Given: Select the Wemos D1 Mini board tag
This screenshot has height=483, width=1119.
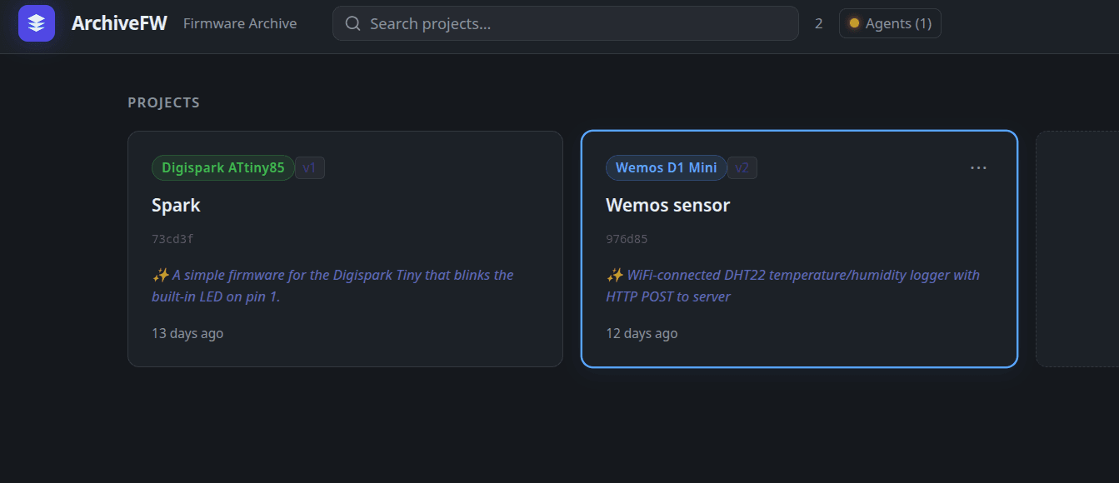Looking at the screenshot, I should pos(667,168).
